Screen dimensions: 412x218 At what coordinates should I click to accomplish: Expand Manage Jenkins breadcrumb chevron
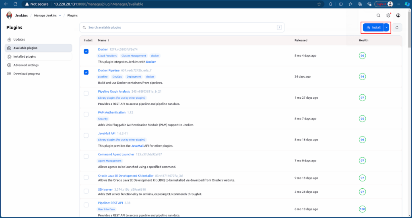[60, 15]
